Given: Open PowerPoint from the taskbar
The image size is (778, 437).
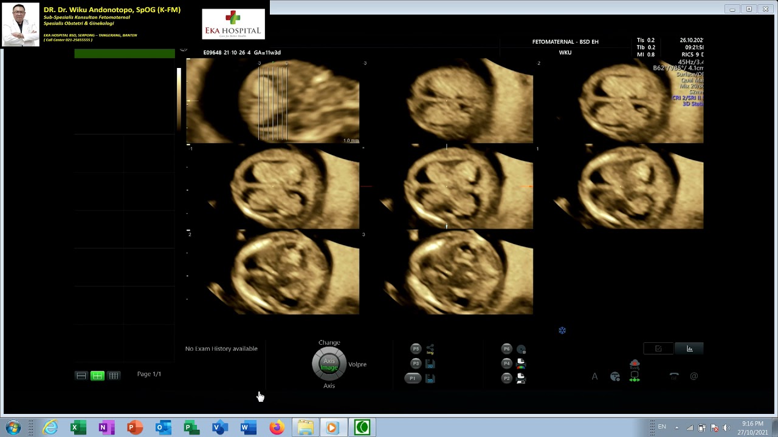Looking at the screenshot, I should pyautogui.click(x=134, y=428).
